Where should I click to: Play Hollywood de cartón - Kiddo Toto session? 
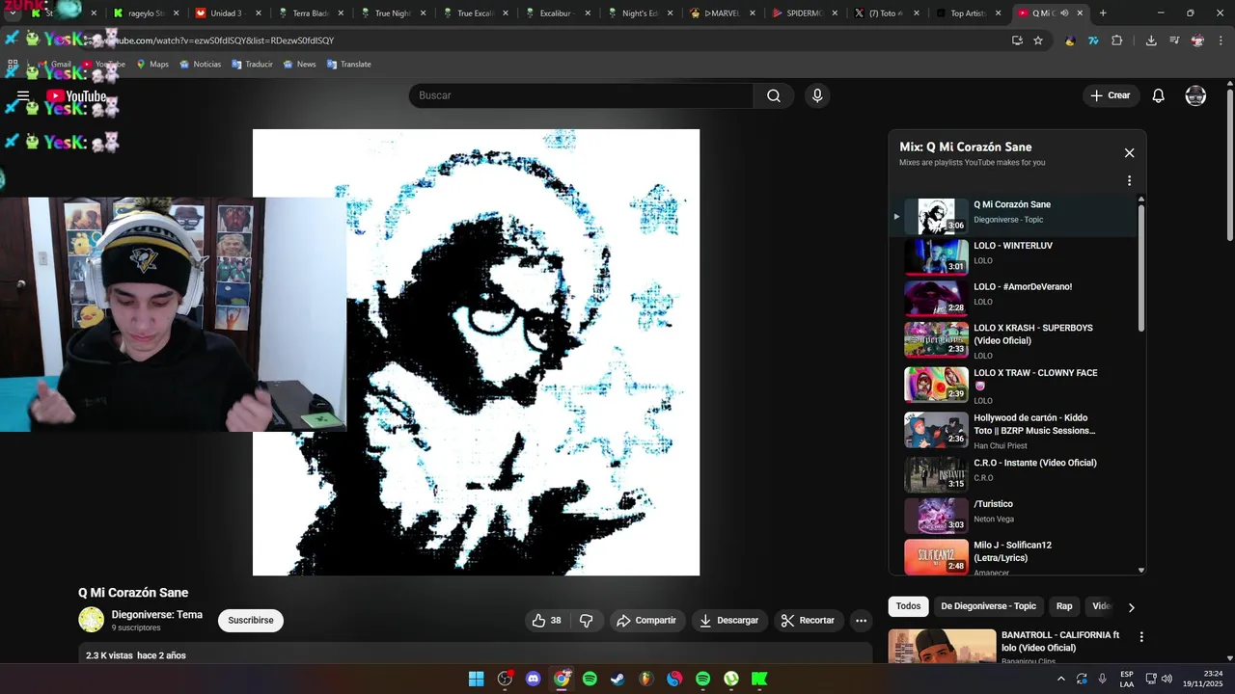tap(1013, 431)
